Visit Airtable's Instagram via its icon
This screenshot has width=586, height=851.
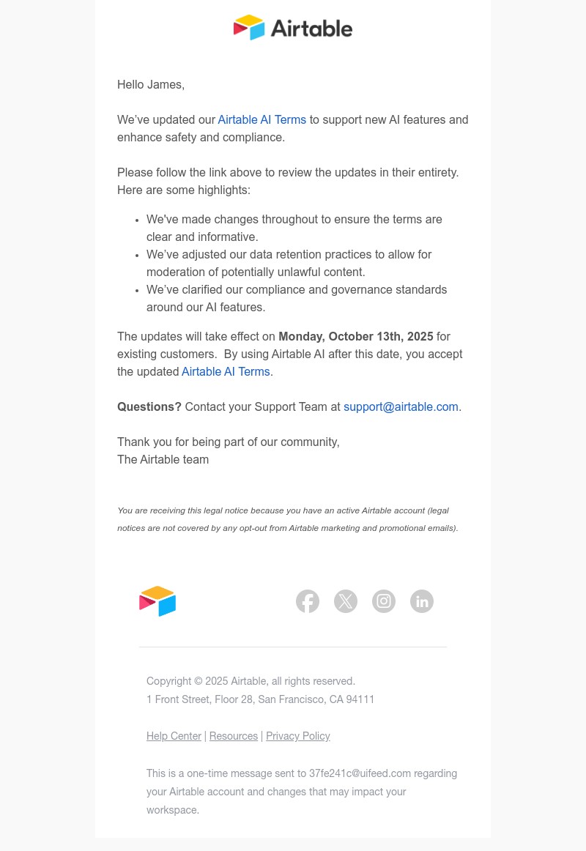click(x=384, y=601)
